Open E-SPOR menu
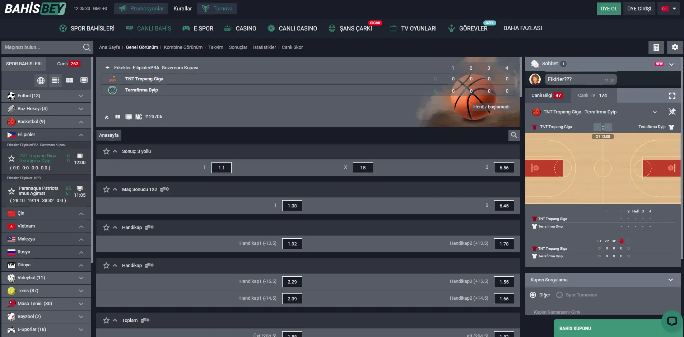 click(x=198, y=28)
